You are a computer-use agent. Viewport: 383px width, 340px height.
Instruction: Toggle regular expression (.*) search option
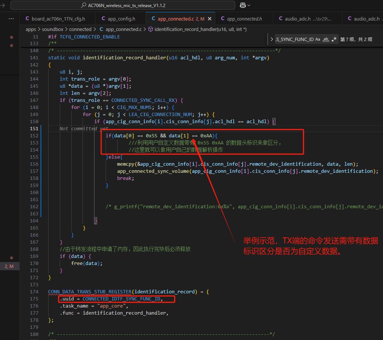click(334, 39)
